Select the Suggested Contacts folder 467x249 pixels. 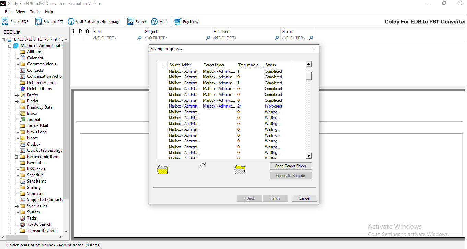(45, 200)
